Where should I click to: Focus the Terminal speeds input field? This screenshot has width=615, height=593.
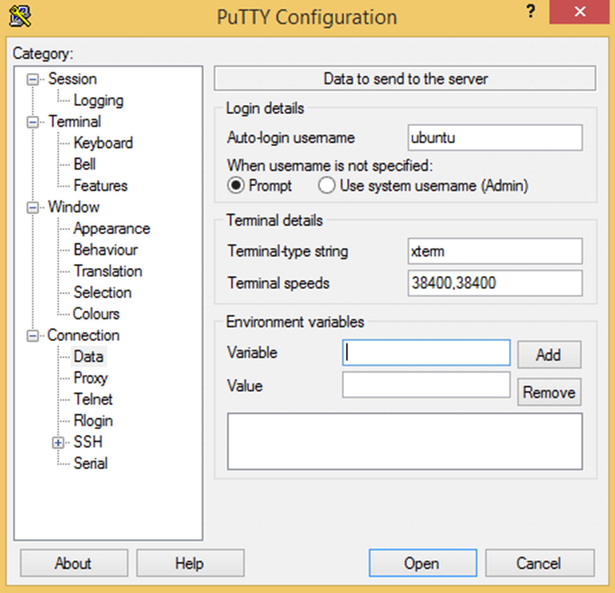click(x=494, y=283)
